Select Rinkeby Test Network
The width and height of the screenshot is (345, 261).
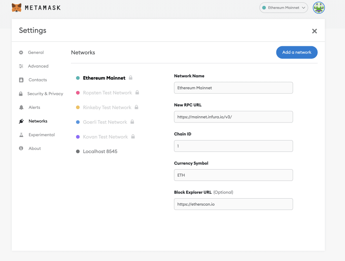click(x=107, y=108)
